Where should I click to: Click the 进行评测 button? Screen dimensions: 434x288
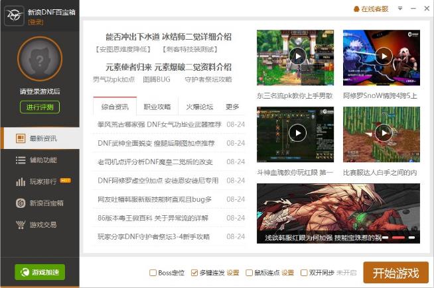click(x=40, y=107)
